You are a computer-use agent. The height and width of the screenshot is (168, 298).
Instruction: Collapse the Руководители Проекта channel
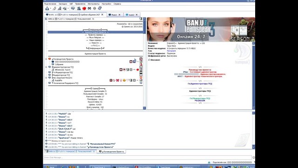coord(46,59)
